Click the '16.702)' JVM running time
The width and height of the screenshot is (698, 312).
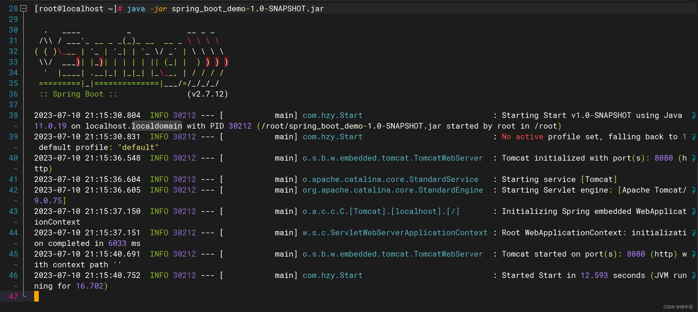pyautogui.click(x=92, y=286)
